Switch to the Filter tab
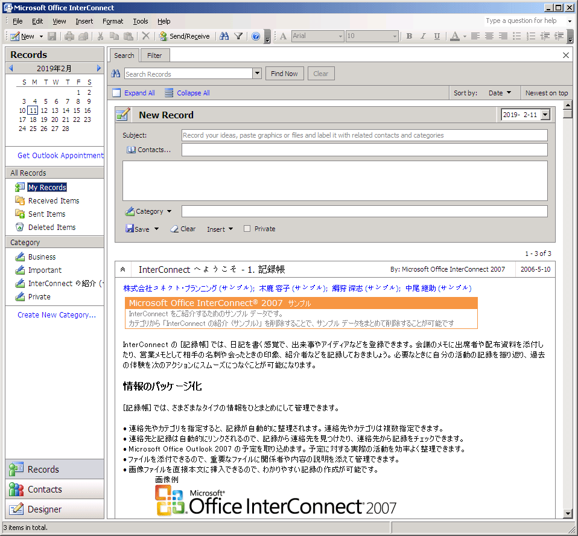The image size is (578, 536). pyautogui.click(x=154, y=56)
